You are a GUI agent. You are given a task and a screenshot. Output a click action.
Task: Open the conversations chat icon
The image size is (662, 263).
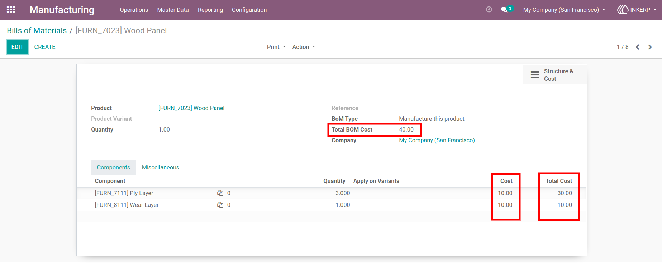point(504,10)
